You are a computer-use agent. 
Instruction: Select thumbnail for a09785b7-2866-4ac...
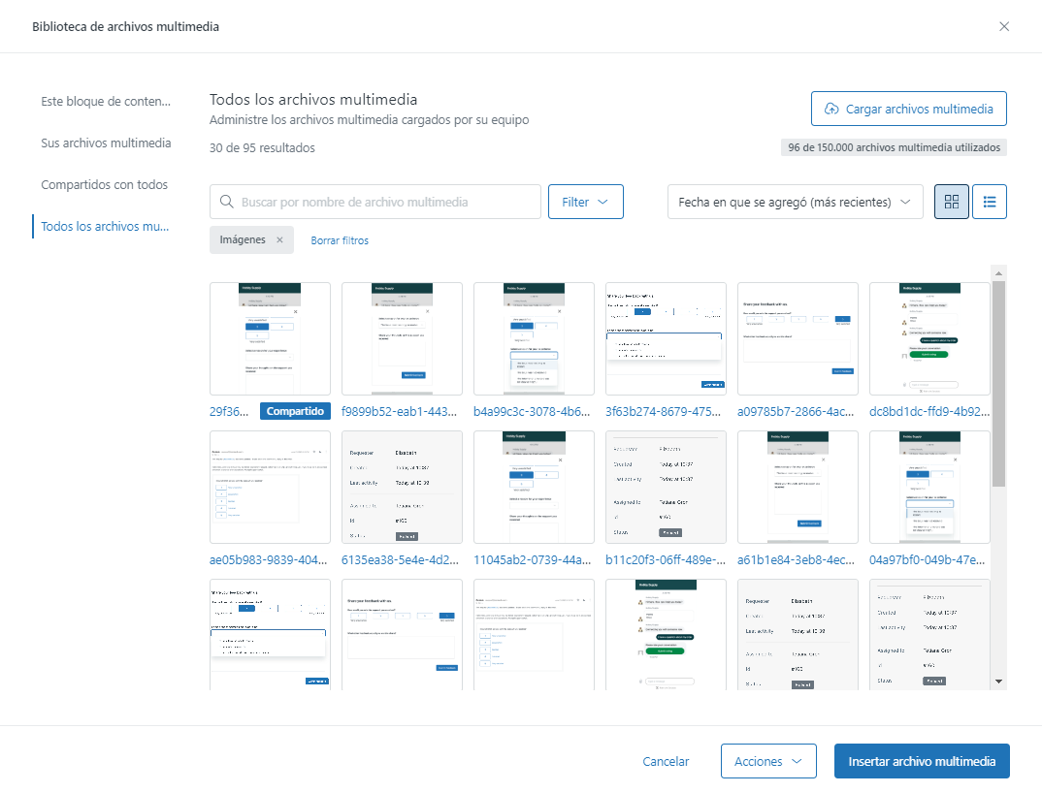(798, 338)
